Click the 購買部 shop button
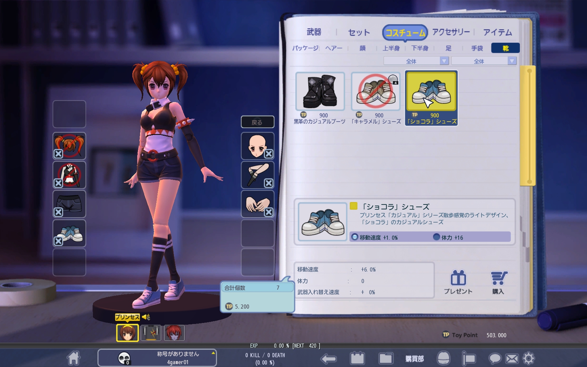 tap(414, 359)
